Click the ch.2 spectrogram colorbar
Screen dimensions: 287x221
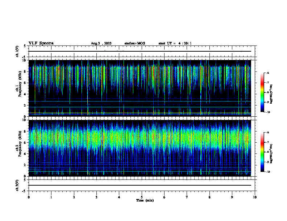point(262,152)
